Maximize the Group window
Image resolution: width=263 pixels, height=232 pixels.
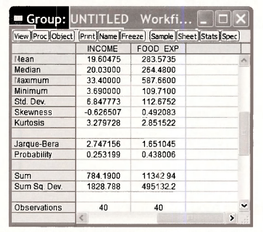tap(223, 19)
